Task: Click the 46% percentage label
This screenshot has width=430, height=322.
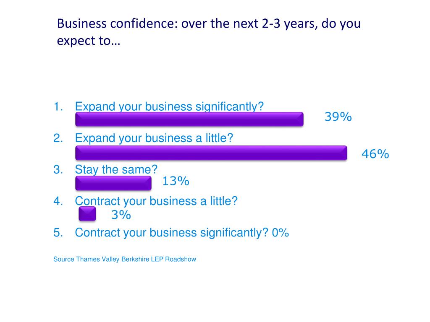Action: 375,154
